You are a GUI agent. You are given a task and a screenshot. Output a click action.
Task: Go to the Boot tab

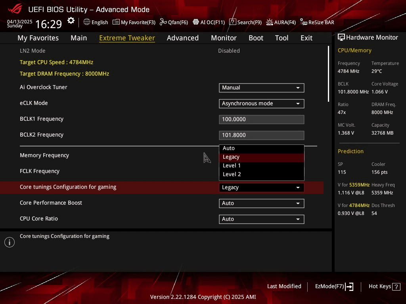[x=256, y=38]
